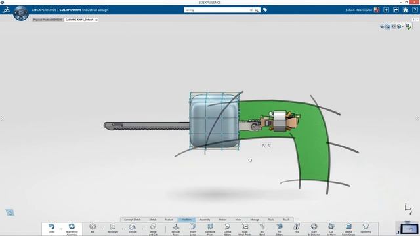Click the right tab-scroll arrow top-right
Screen dimensions: 420x236
click(417, 20)
